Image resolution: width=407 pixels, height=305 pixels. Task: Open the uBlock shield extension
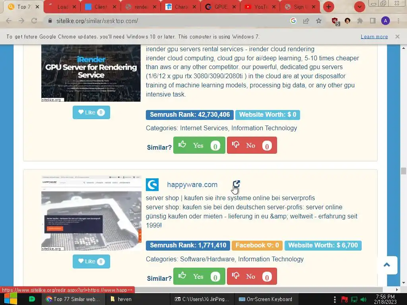[335, 21]
